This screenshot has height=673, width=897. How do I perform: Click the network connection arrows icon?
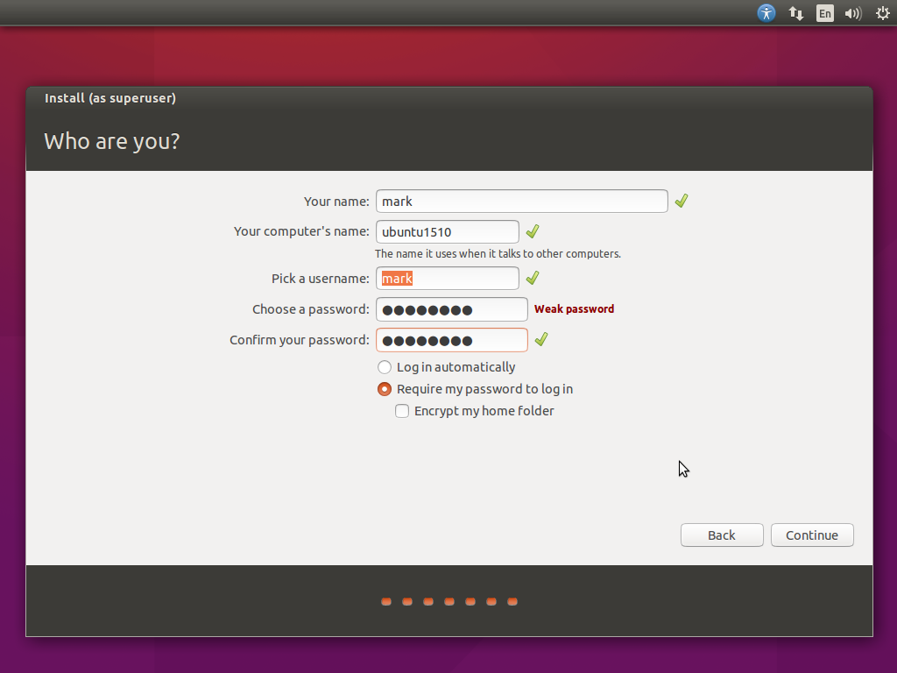pyautogui.click(x=796, y=13)
